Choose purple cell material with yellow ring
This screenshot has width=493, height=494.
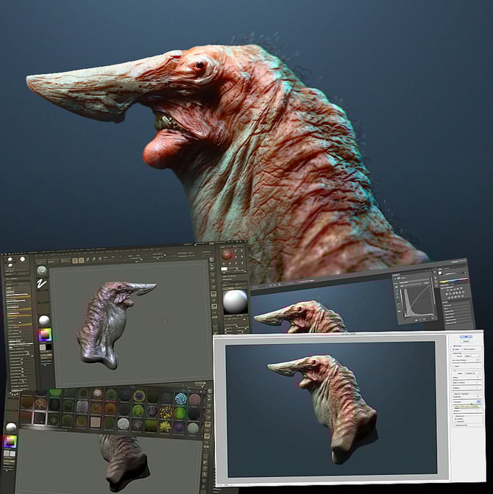pyautogui.click(x=139, y=396)
